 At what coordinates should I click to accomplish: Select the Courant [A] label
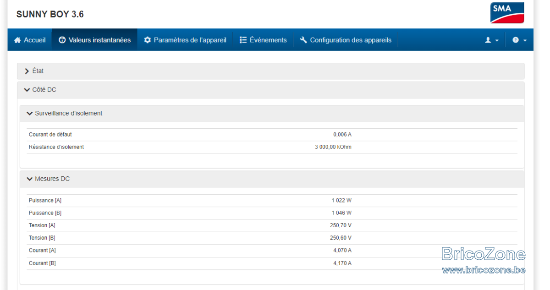click(43, 251)
